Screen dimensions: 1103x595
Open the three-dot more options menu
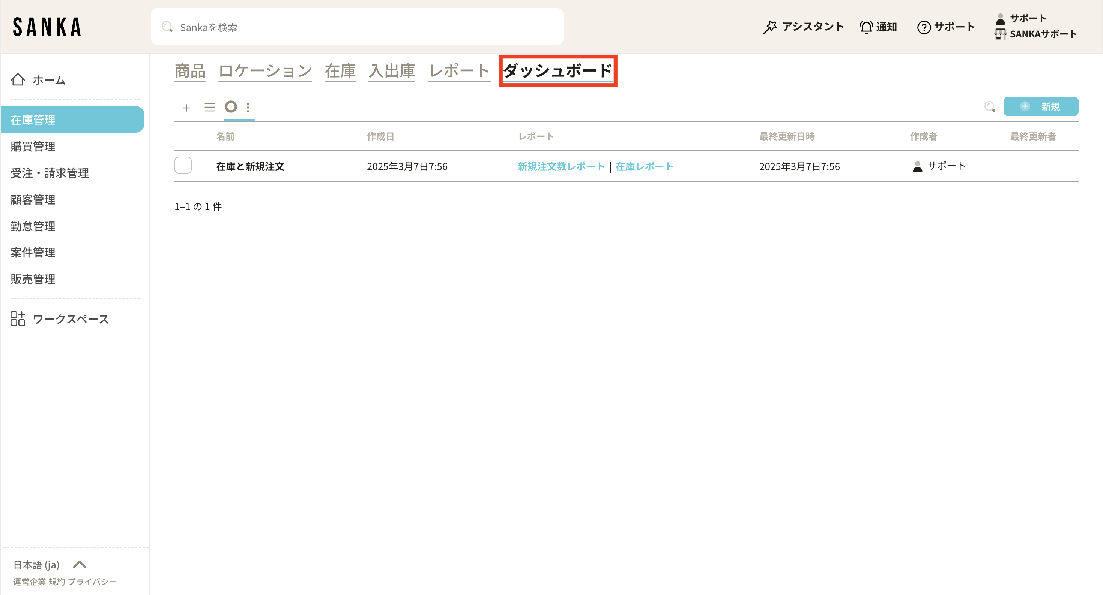tap(248, 107)
